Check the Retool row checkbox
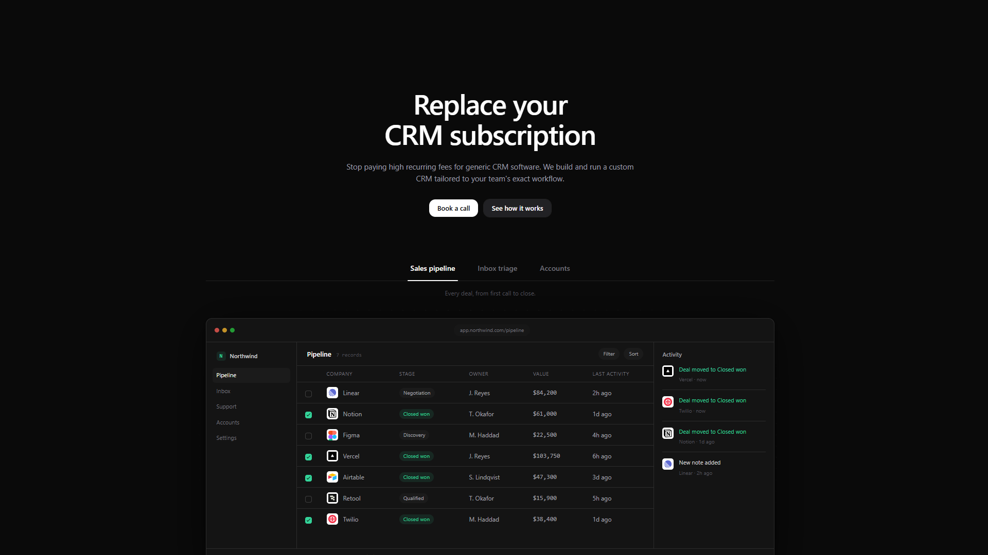This screenshot has height=555, width=988. pyautogui.click(x=309, y=499)
